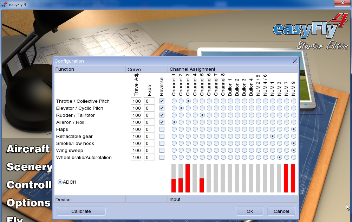Open the Controller menu
The height and width of the screenshot is (222, 352).
pos(29,185)
